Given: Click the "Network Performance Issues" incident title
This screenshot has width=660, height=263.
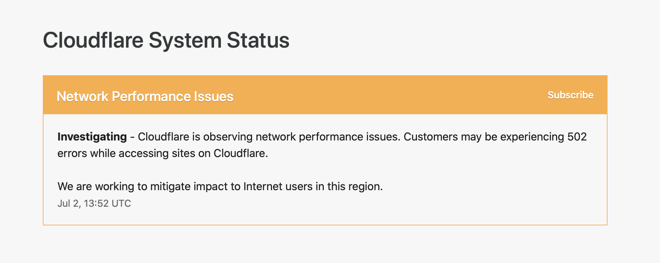Looking at the screenshot, I should (x=145, y=97).
